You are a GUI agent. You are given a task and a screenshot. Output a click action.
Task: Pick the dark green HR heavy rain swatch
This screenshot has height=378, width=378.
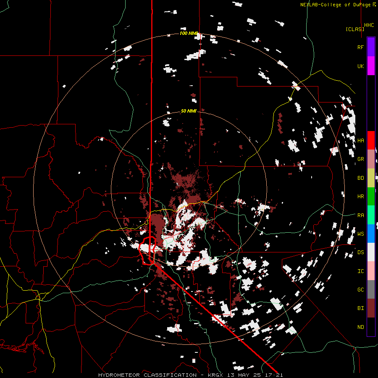[371, 197]
